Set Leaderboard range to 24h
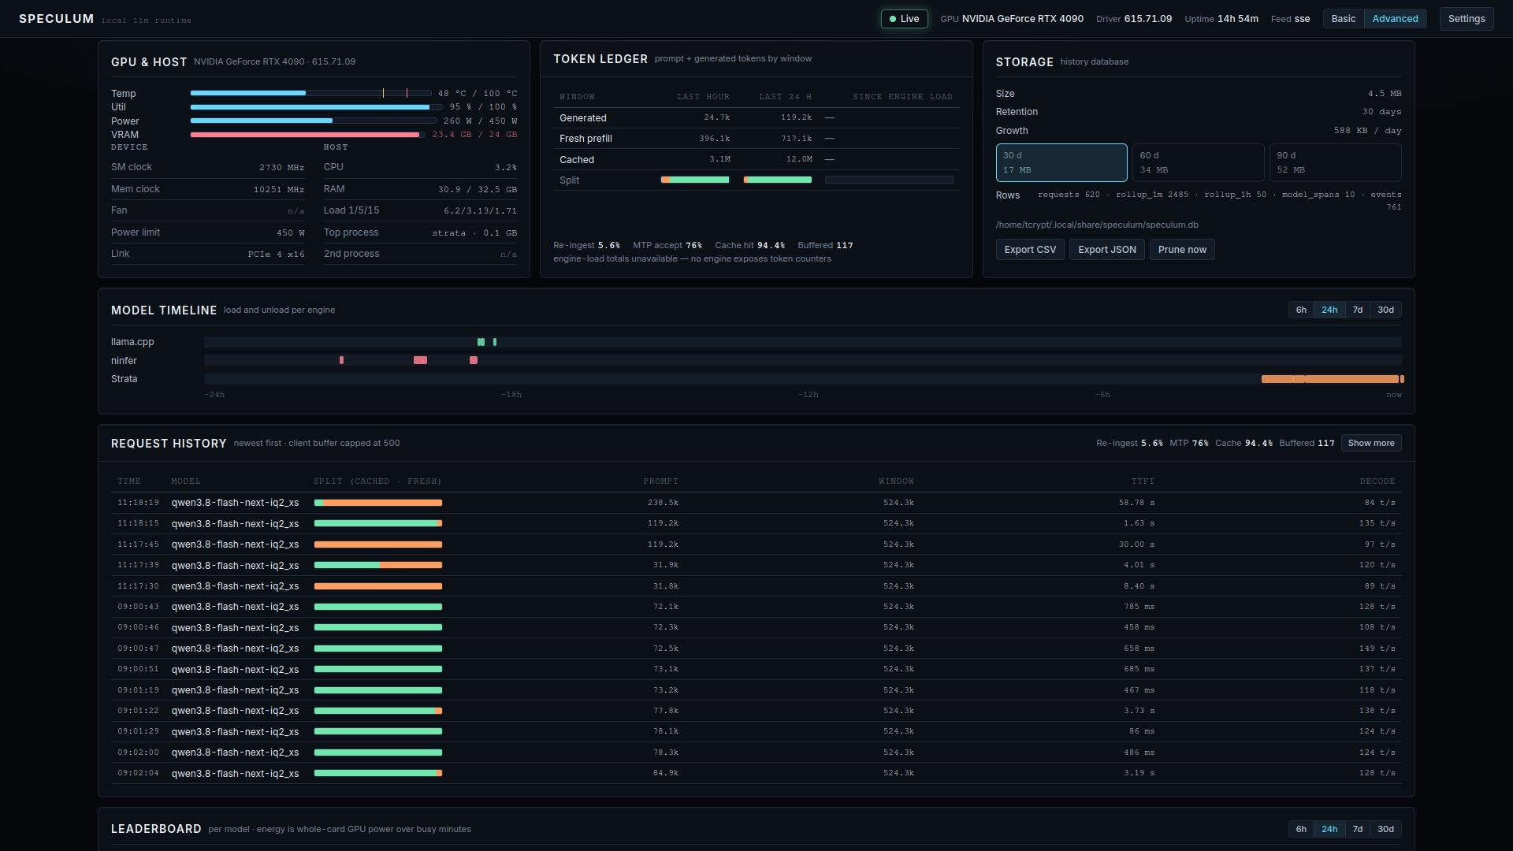This screenshot has width=1513, height=851. [1329, 830]
